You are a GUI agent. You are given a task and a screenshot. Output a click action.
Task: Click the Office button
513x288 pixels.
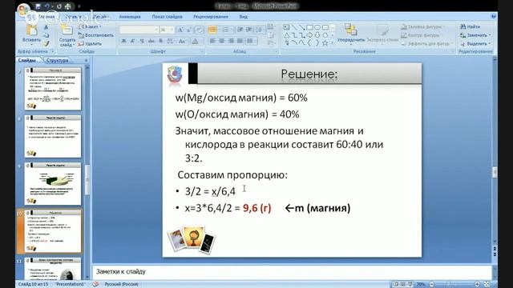pyautogui.click(x=25, y=10)
